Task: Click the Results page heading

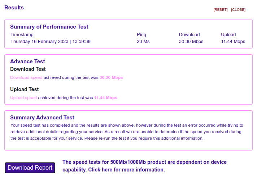Action: tap(14, 8)
